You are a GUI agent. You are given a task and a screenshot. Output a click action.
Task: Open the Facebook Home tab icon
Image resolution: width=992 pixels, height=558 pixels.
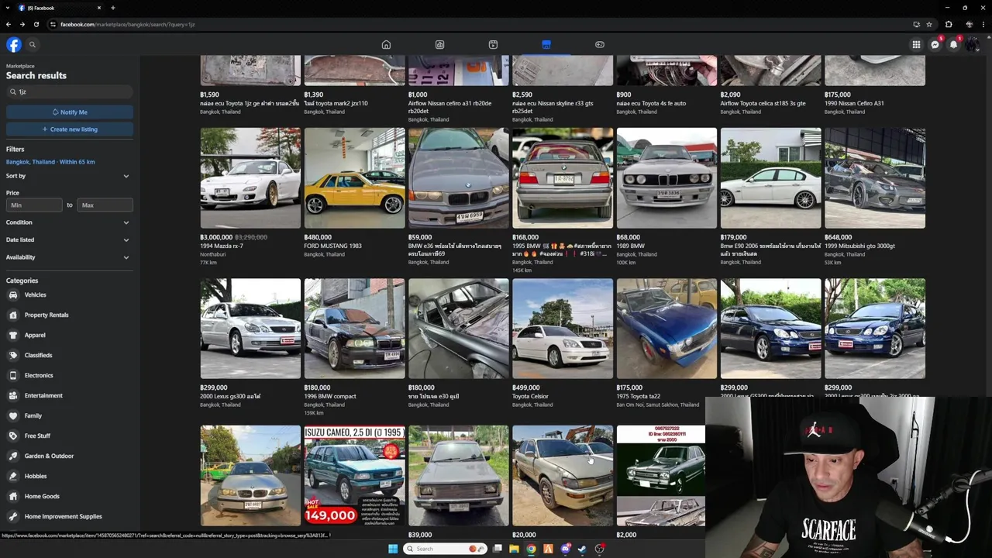[x=386, y=44]
